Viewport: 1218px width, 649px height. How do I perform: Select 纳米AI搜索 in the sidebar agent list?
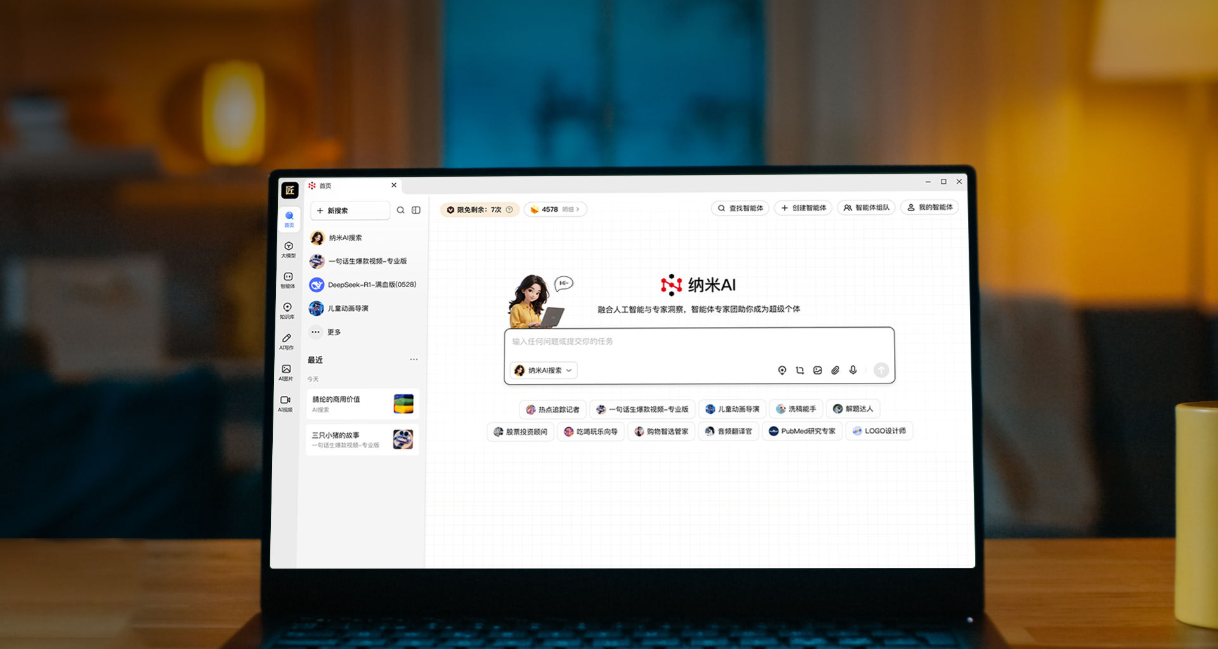(x=364, y=238)
